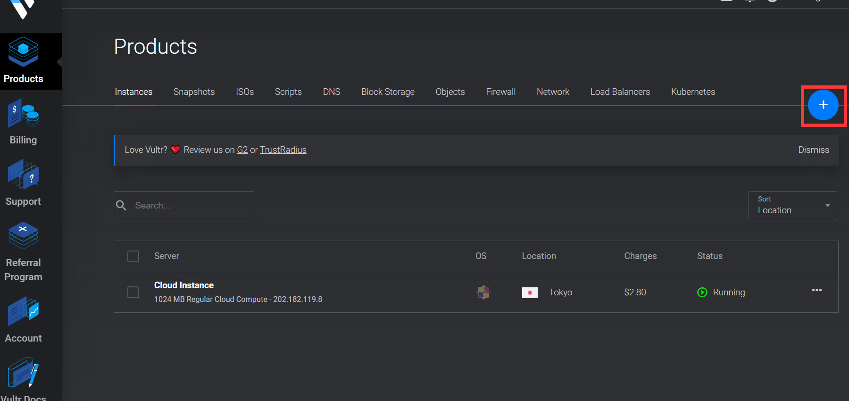This screenshot has height=401, width=849.
Task: Switch to the Firewall tab
Action: [500, 92]
